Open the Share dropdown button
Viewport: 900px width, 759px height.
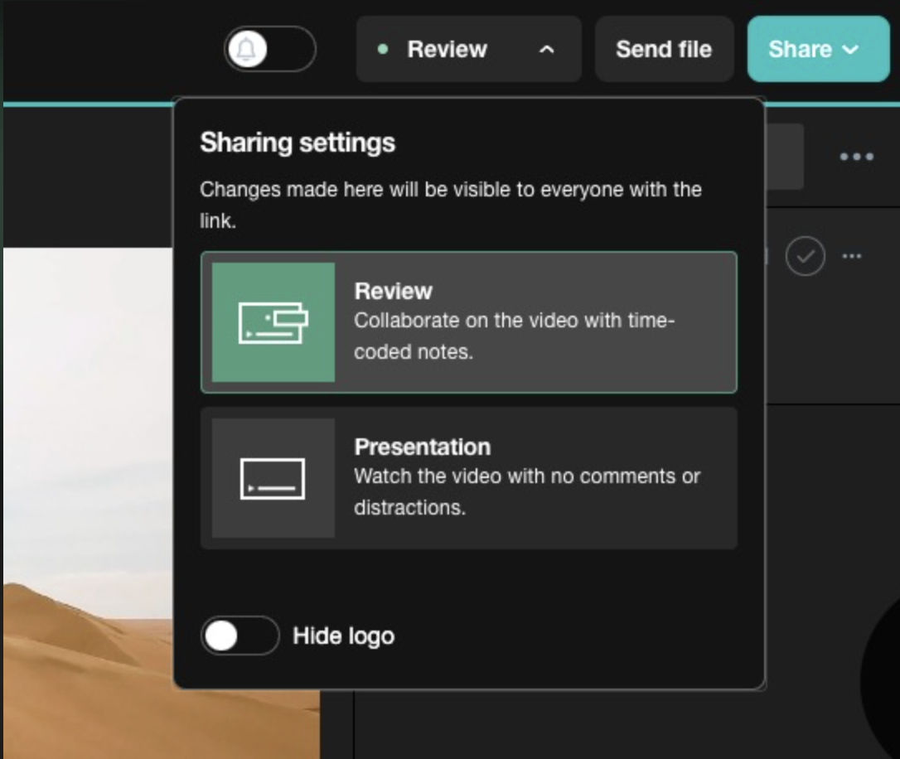818,49
